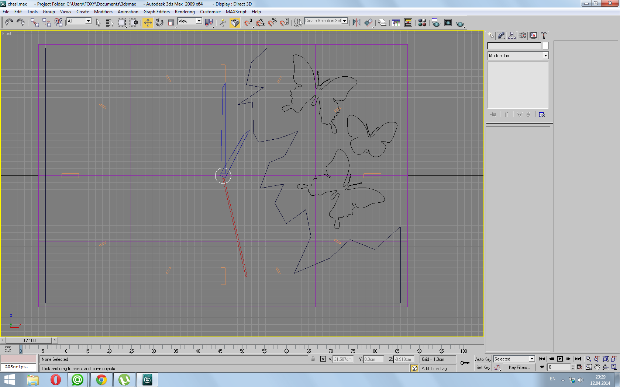Activate Bind to Space Warp tool
The height and width of the screenshot is (387, 620).
pos(58,23)
